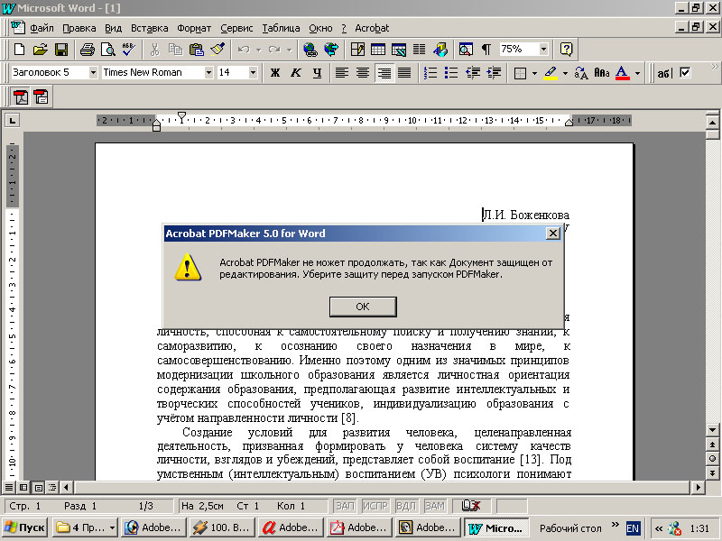The height and width of the screenshot is (541, 722).
Task: Print the document with the printer icon
Action: pos(87,50)
